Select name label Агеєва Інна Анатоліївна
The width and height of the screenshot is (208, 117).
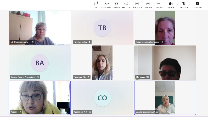click(147, 112)
